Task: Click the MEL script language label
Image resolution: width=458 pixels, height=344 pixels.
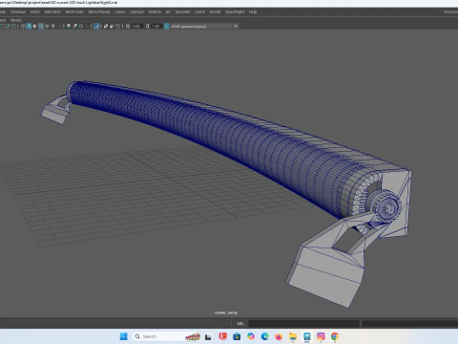Action: (240, 323)
